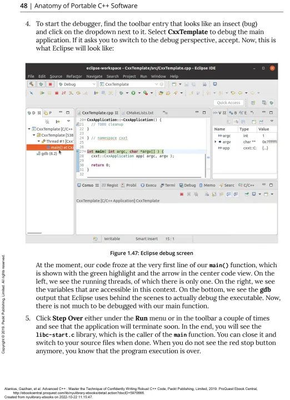Image resolution: width=290 pixels, height=400 pixels.
Task: Click the Memo tab in bottom panel
Action: 207,185
